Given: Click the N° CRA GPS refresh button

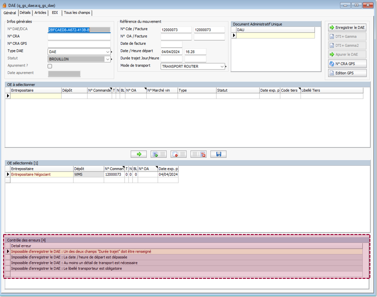Looking at the screenshot, I should (347, 64).
